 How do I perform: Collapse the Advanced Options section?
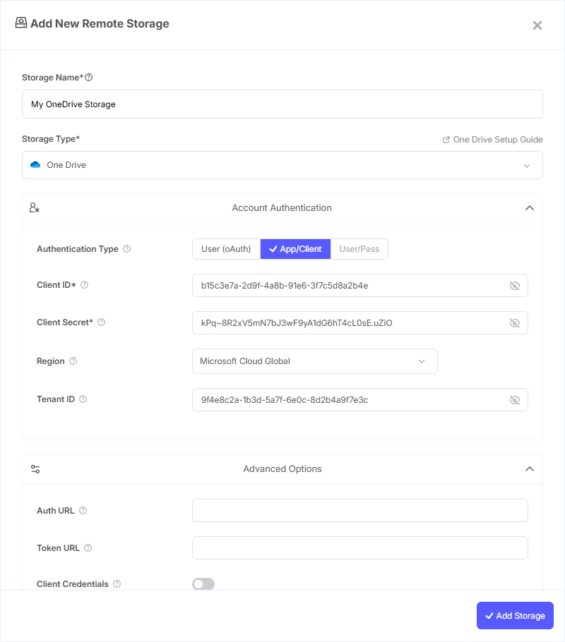tap(529, 469)
